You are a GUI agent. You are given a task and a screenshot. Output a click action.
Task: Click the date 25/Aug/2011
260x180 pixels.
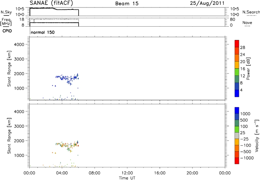[207, 3]
